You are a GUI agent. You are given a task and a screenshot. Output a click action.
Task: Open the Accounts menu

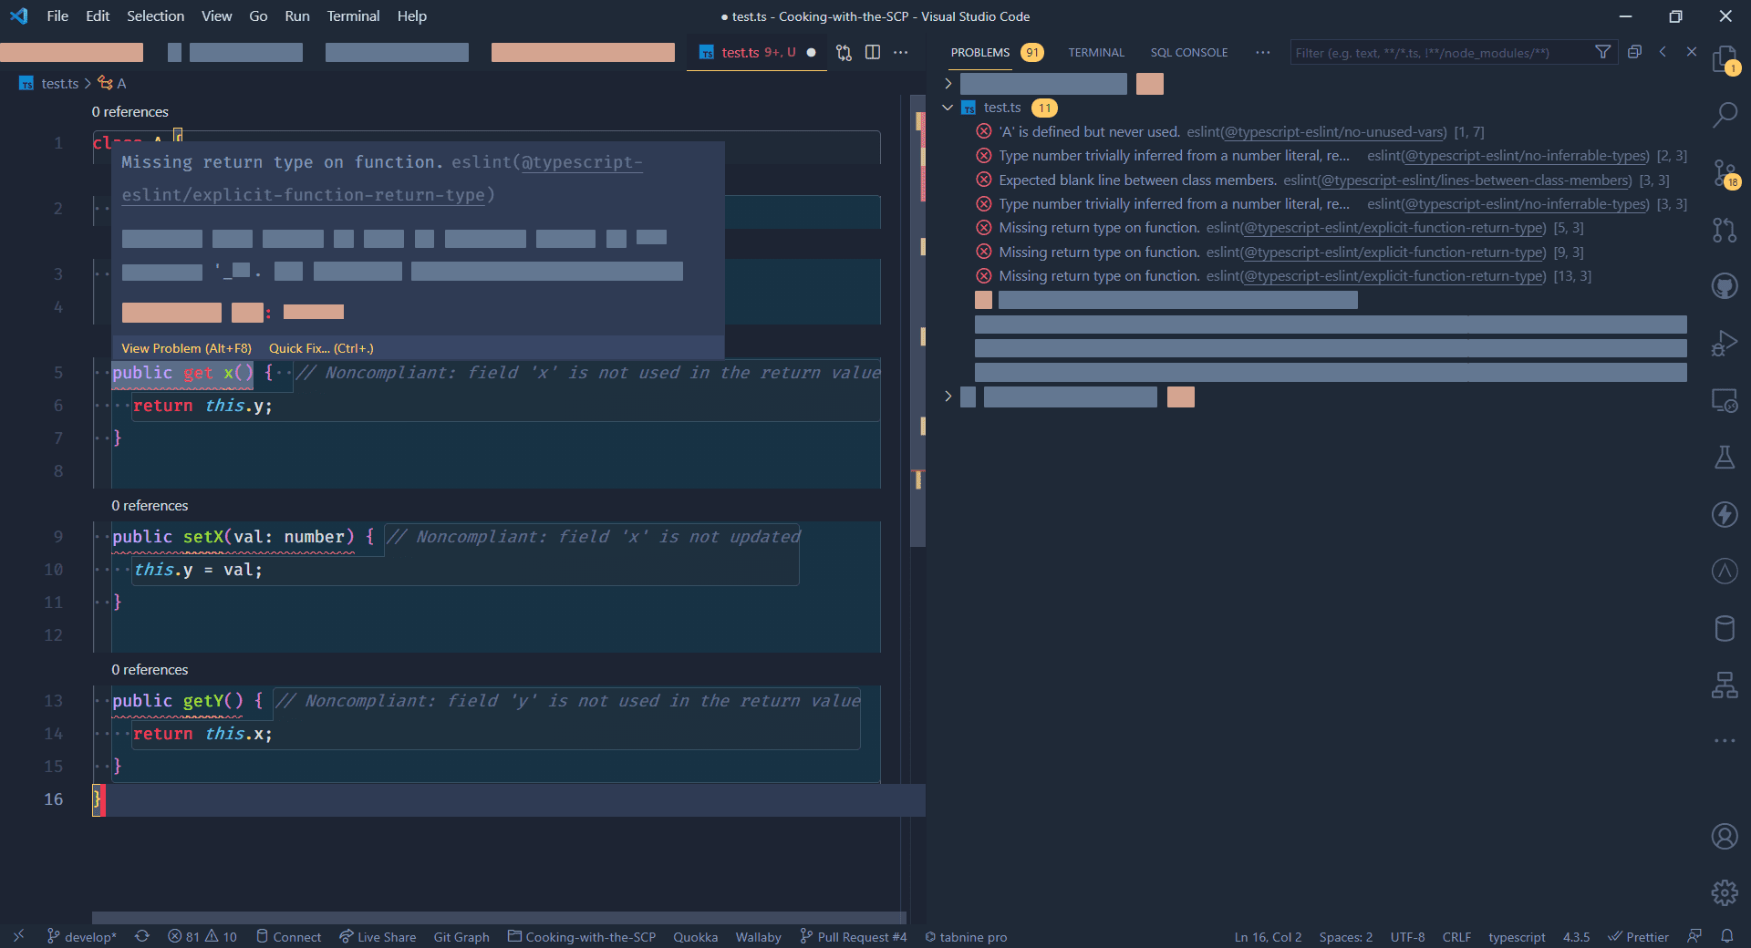1725,836
